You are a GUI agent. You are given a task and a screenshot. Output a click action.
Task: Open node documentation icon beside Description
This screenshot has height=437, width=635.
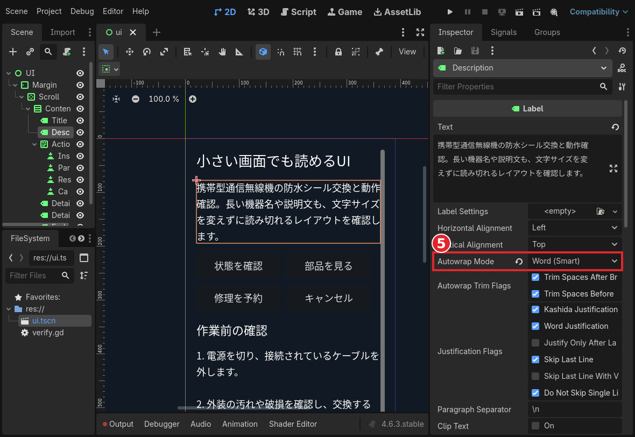(x=622, y=68)
